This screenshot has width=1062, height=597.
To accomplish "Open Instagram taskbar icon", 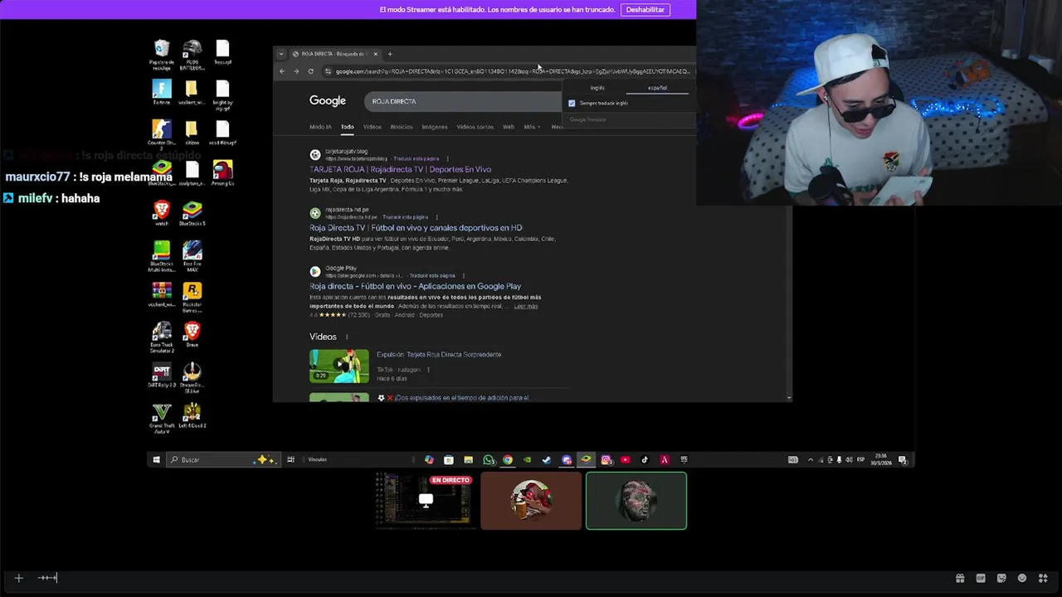I will point(607,459).
